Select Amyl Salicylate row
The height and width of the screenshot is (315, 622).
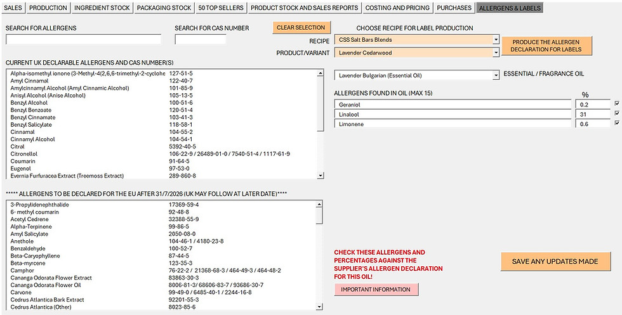tap(161, 234)
